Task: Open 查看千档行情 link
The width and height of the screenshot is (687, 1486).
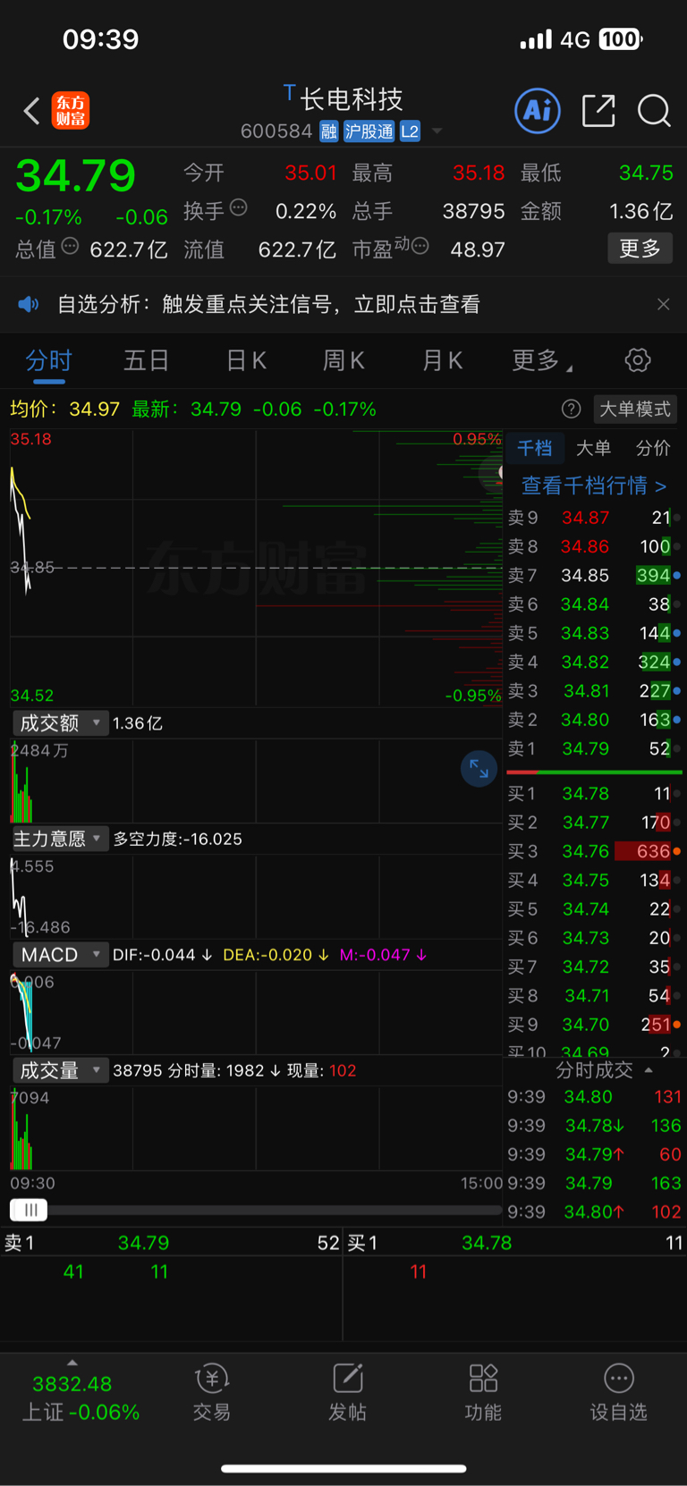Action: click(594, 485)
